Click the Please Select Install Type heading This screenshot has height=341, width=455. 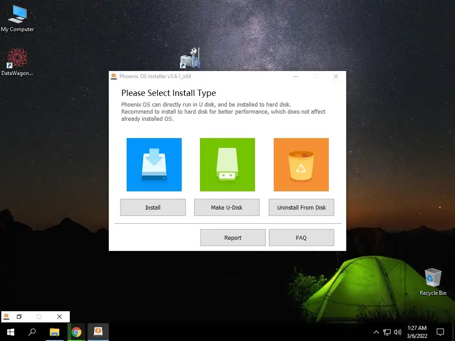click(168, 93)
